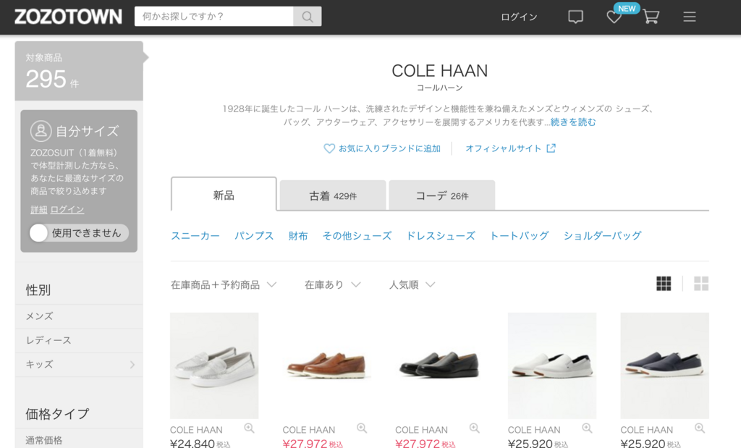Image resolution: width=741 pixels, height=448 pixels.
Task: Zoom icon on the brown loafer item
Action: pyautogui.click(x=362, y=428)
